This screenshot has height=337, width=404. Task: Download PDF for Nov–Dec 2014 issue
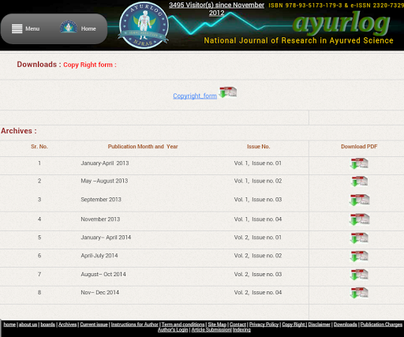pyautogui.click(x=359, y=293)
